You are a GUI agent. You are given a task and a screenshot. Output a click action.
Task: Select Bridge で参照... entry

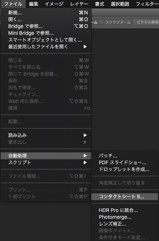pos(46,26)
